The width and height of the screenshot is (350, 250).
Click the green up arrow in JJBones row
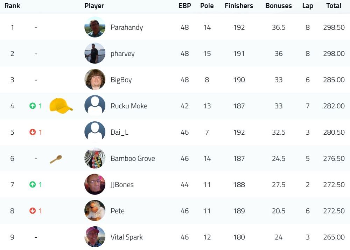pos(33,184)
